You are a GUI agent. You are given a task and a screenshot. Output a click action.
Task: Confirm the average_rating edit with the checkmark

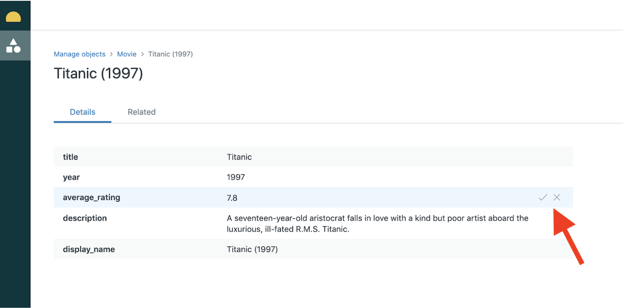tap(543, 197)
